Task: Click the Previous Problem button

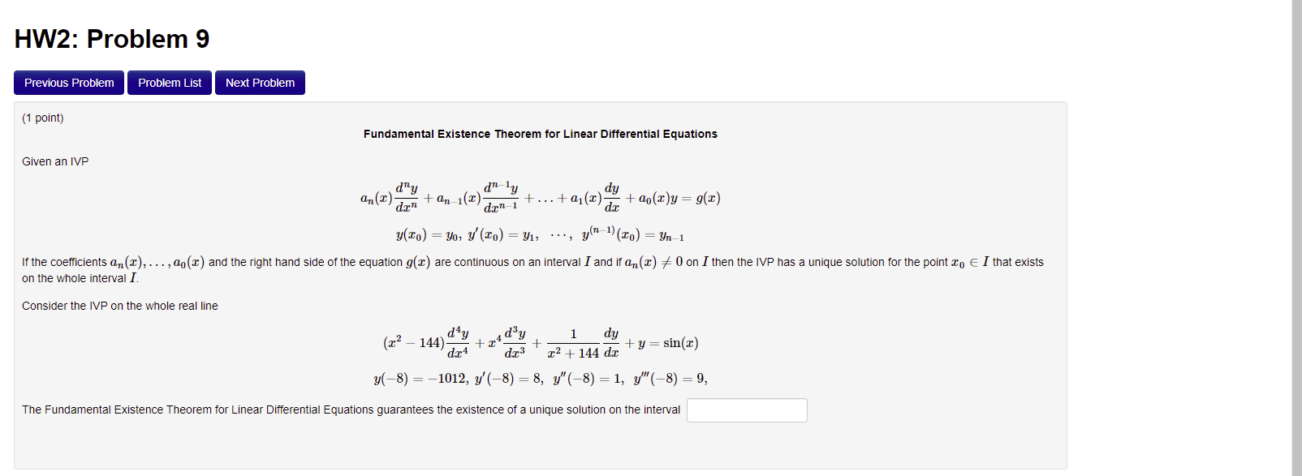Action: click(68, 82)
